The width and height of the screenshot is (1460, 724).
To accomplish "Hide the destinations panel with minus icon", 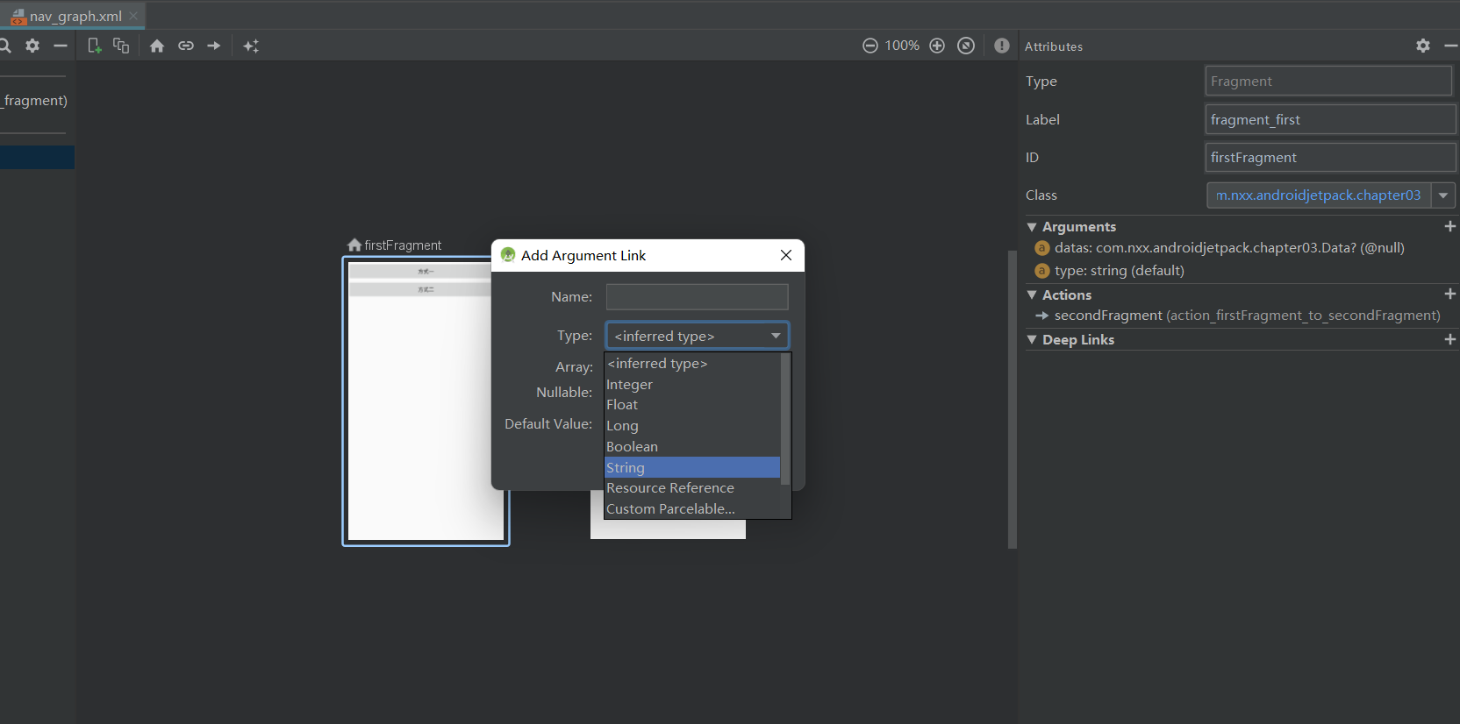I will pos(61,46).
